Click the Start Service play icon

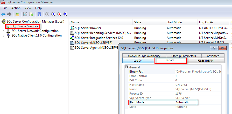pyautogui.click(x=47, y=14)
